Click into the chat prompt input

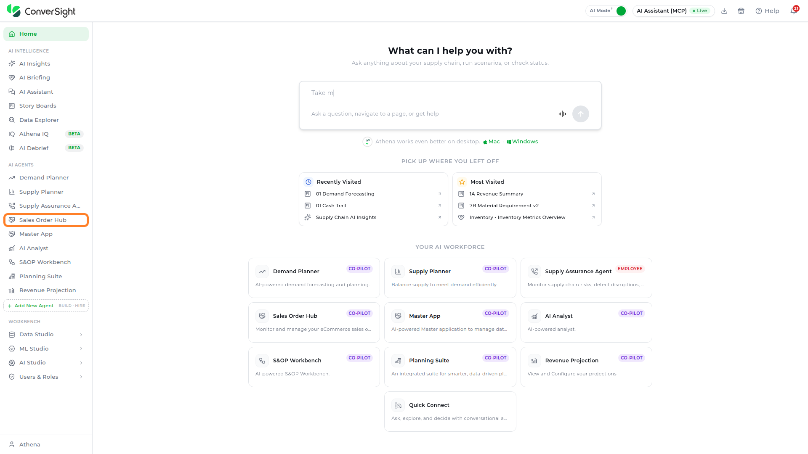click(450, 93)
